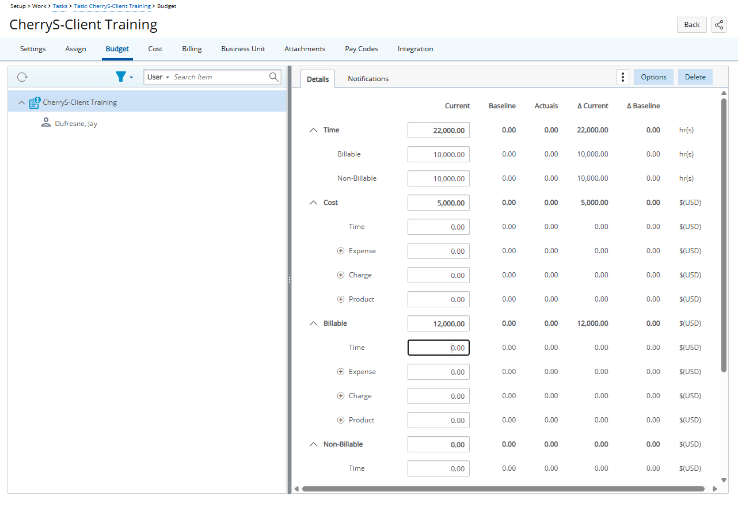Follow the Tasks breadcrumb link

click(60, 6)
